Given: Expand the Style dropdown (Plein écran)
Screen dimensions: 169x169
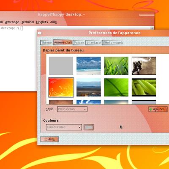Looking at the screenshot, I should tap(72, 109).
